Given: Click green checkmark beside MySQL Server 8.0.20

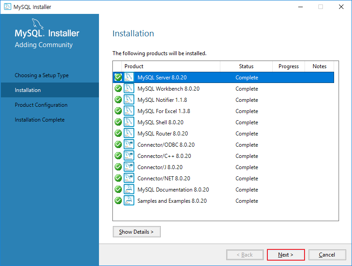Looking at the screenshot, I should coord(118,77).
